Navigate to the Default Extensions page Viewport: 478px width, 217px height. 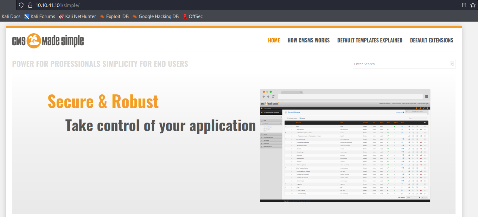(431, 40)
